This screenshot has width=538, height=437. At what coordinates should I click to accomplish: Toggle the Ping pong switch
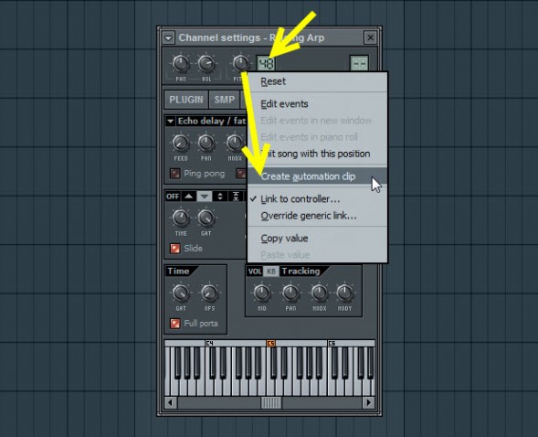pos(175,174)
